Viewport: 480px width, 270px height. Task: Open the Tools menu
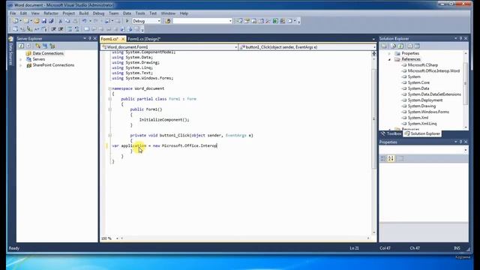coord(140,13)
